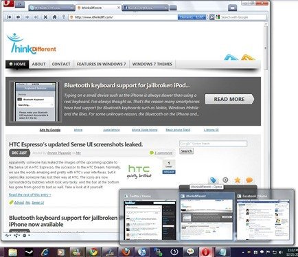Click the orange comment bubble icon in sidebar
This screenshot has width=298, height=257.
[x=249, y=180]
